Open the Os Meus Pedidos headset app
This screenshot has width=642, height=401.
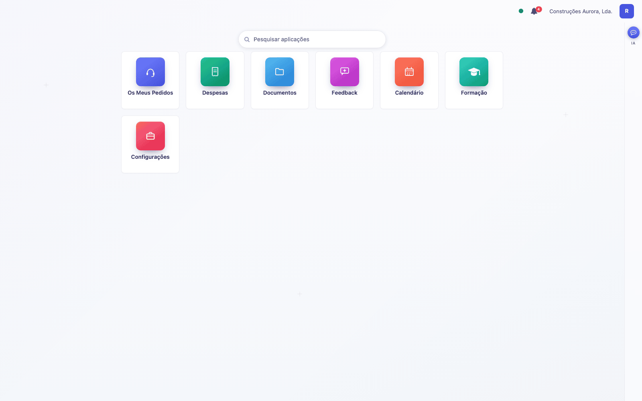click(150, 72)
